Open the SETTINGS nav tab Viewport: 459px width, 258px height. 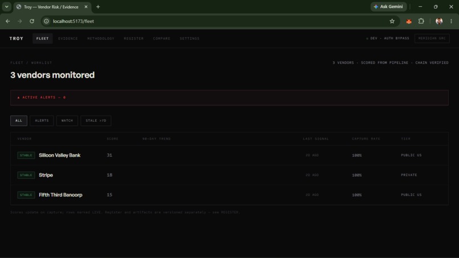coord(190,38)
